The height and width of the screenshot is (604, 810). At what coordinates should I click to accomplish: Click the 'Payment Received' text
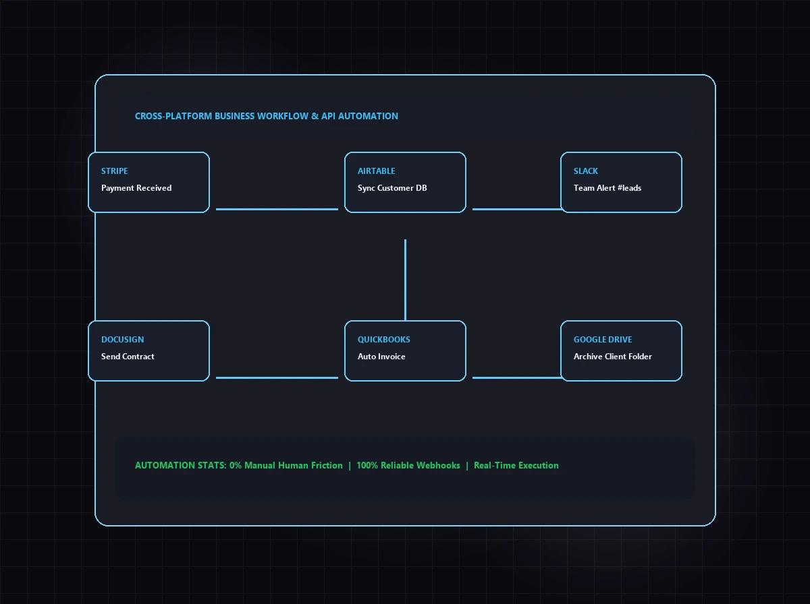(x=136, y=188)
